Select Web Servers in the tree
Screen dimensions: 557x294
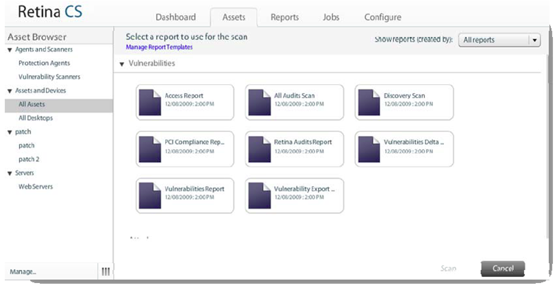click(x=36, y=187)
